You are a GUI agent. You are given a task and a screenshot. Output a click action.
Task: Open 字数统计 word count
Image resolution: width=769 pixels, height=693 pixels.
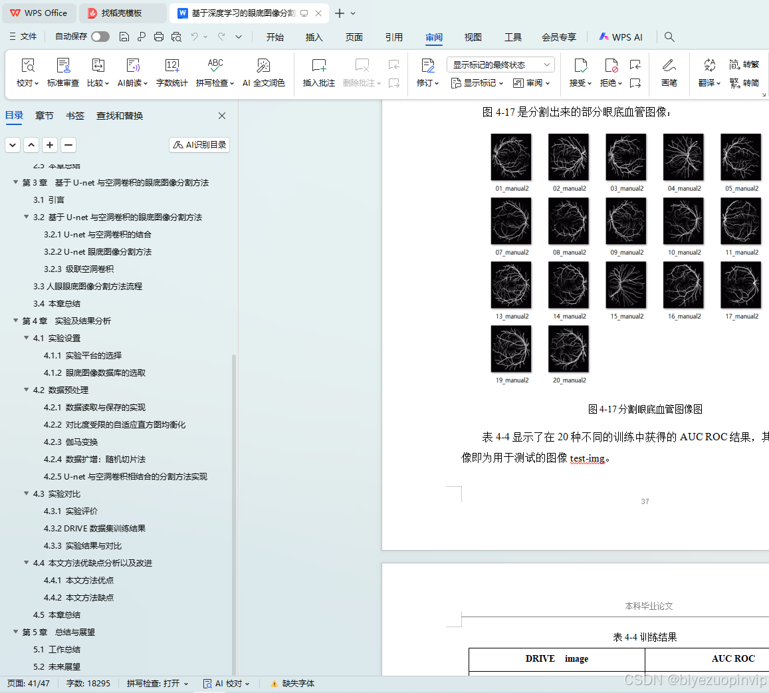[x=171, y=72]
